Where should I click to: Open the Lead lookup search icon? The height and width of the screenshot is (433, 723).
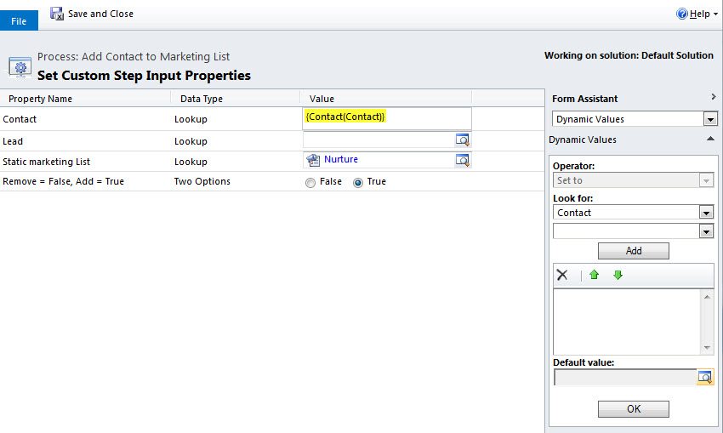coord(462,140)
